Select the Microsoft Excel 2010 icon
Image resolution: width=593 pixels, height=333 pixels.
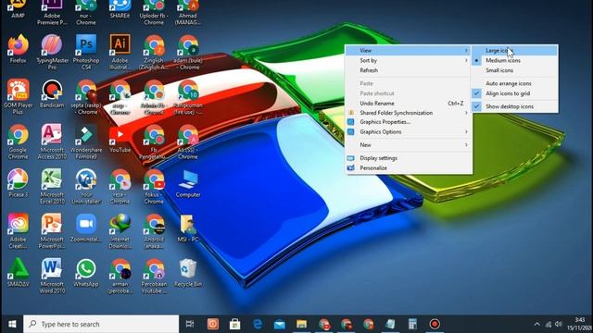tap(52, 186)
